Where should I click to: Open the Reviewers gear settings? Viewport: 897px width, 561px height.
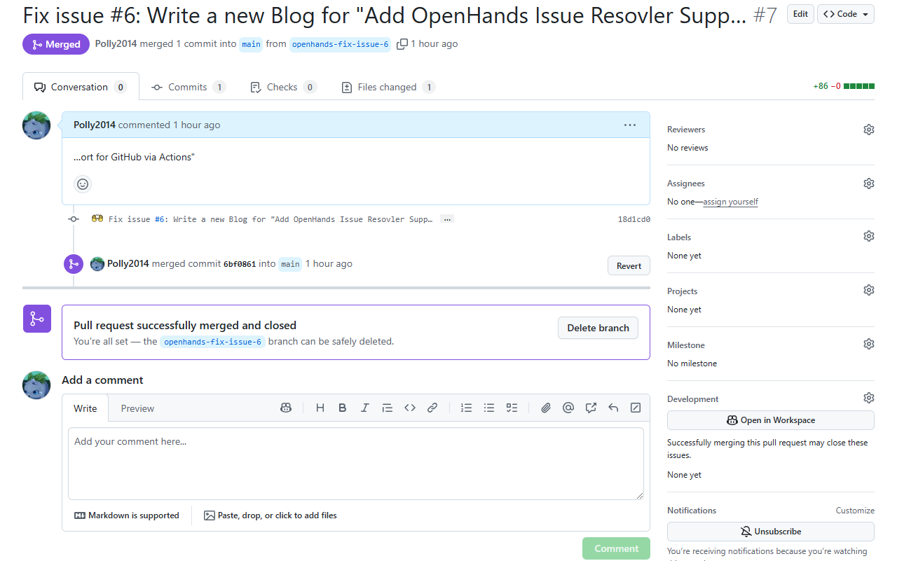tap(869, 130)
